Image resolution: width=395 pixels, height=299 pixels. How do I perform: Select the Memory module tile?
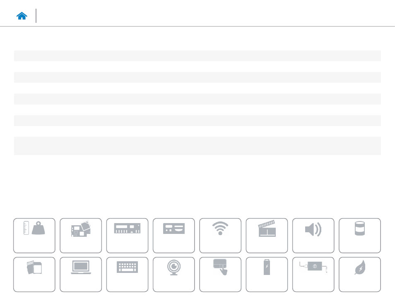pos(127,236)
